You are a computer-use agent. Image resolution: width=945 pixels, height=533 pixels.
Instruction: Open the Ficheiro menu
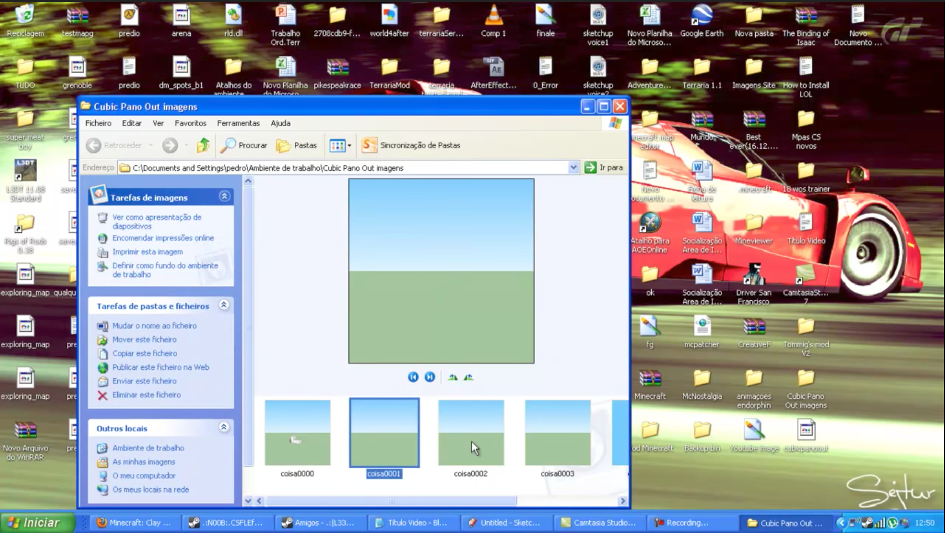98,123
